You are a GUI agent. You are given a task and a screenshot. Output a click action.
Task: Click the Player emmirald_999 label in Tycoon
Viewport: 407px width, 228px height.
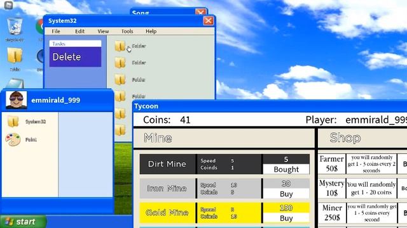tap(356, 120)
